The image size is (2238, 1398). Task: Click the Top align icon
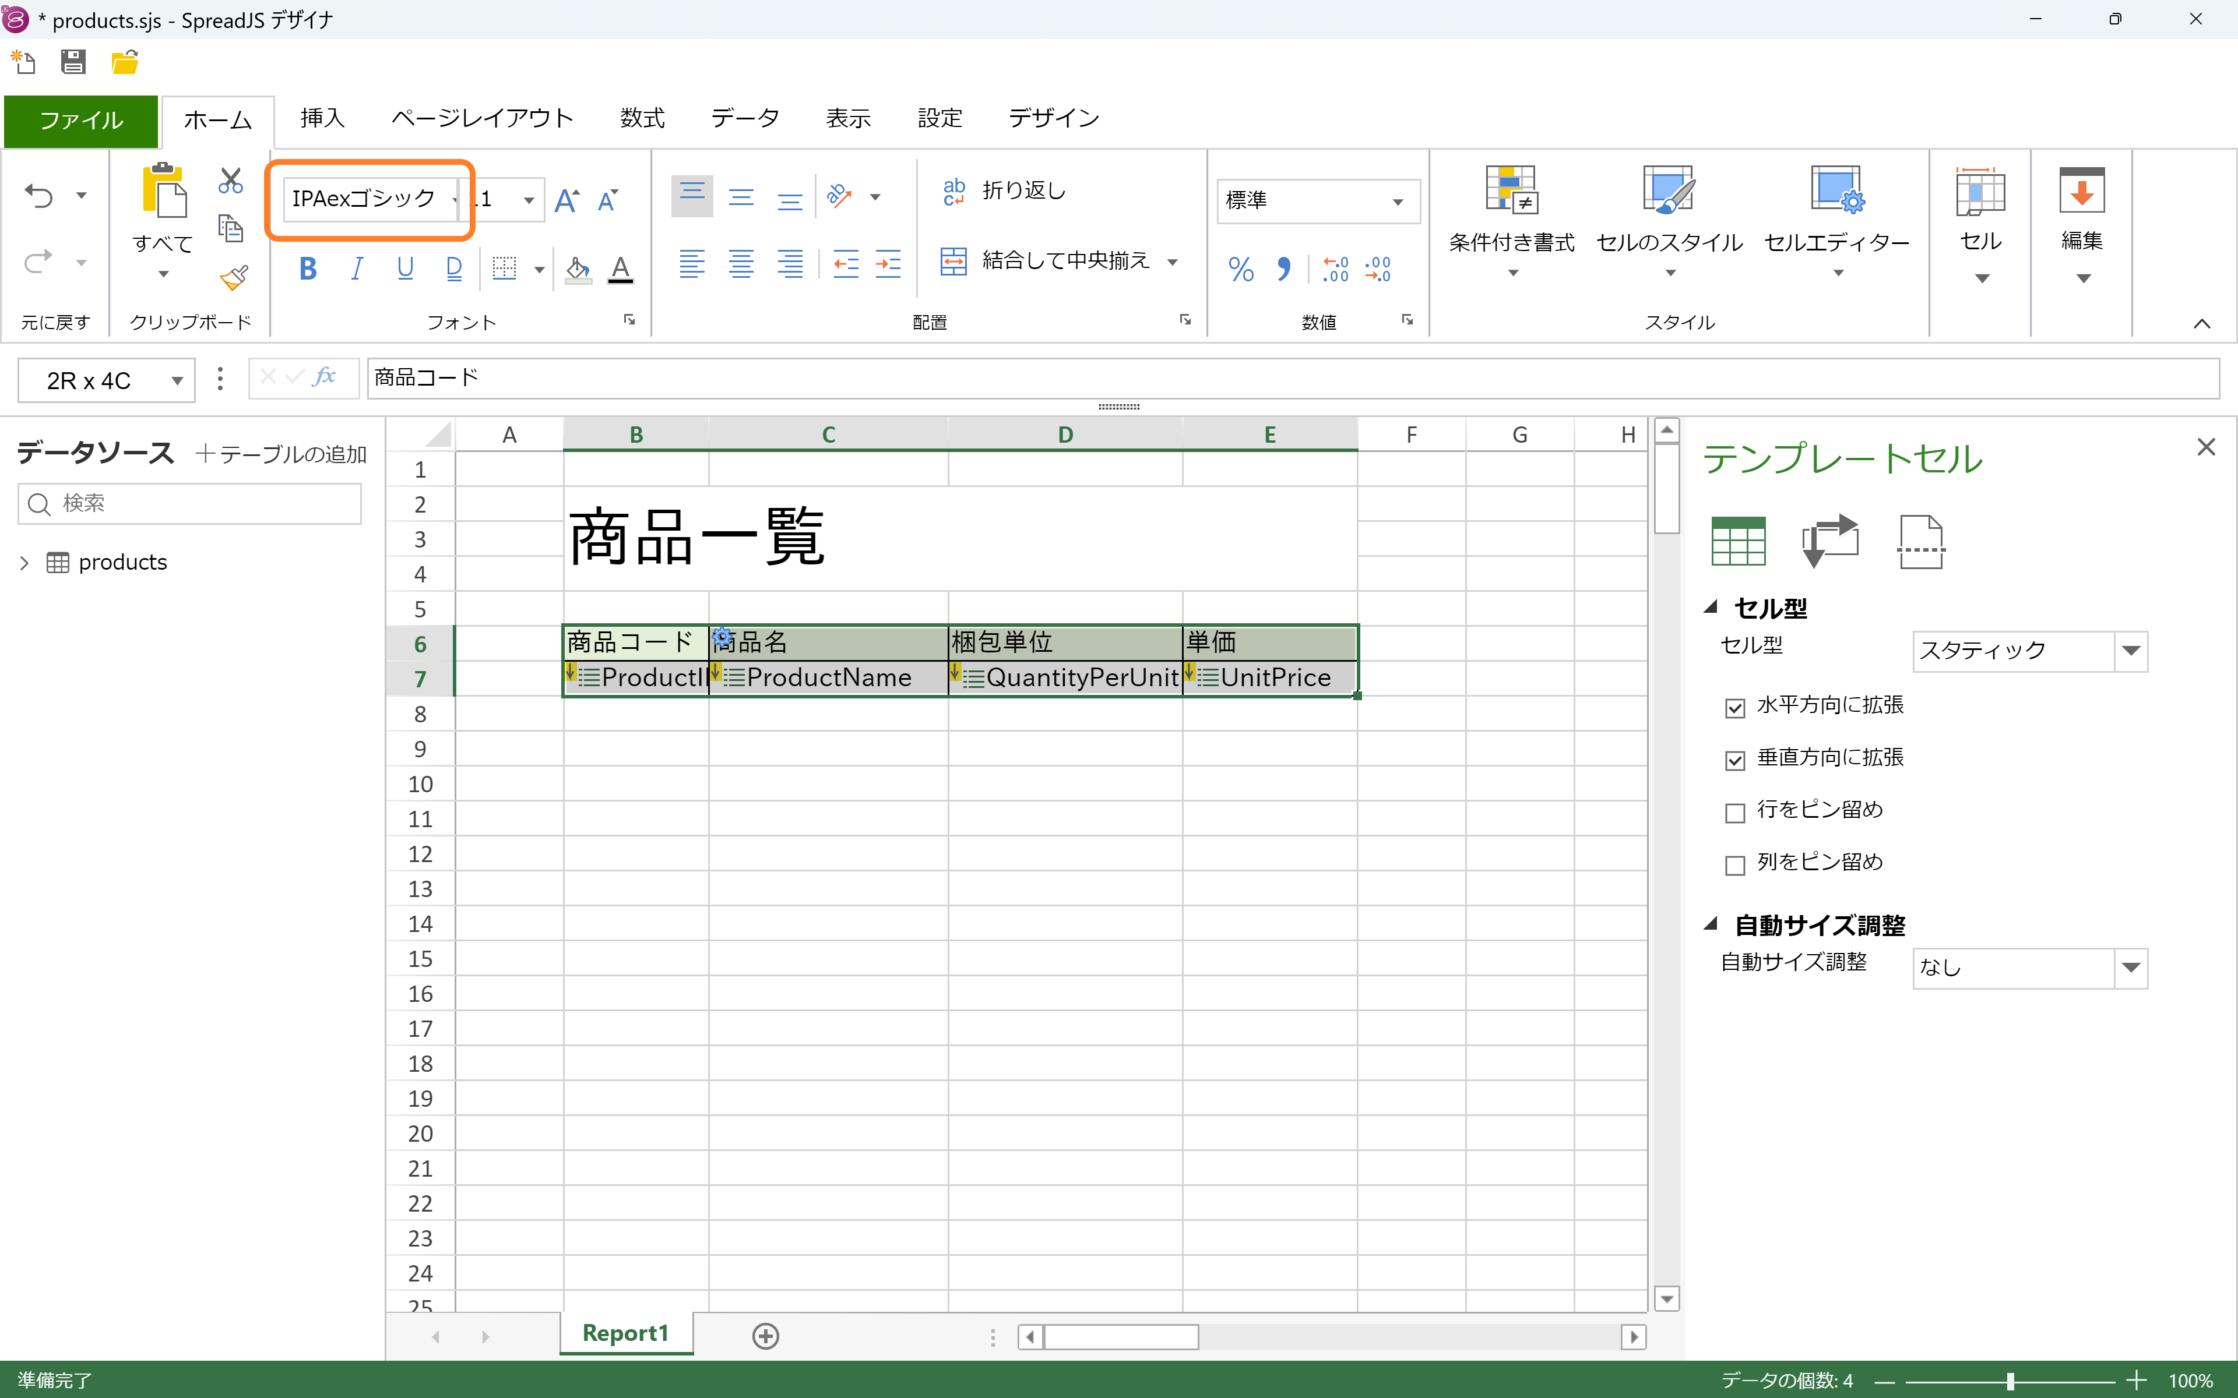[692, 196]
